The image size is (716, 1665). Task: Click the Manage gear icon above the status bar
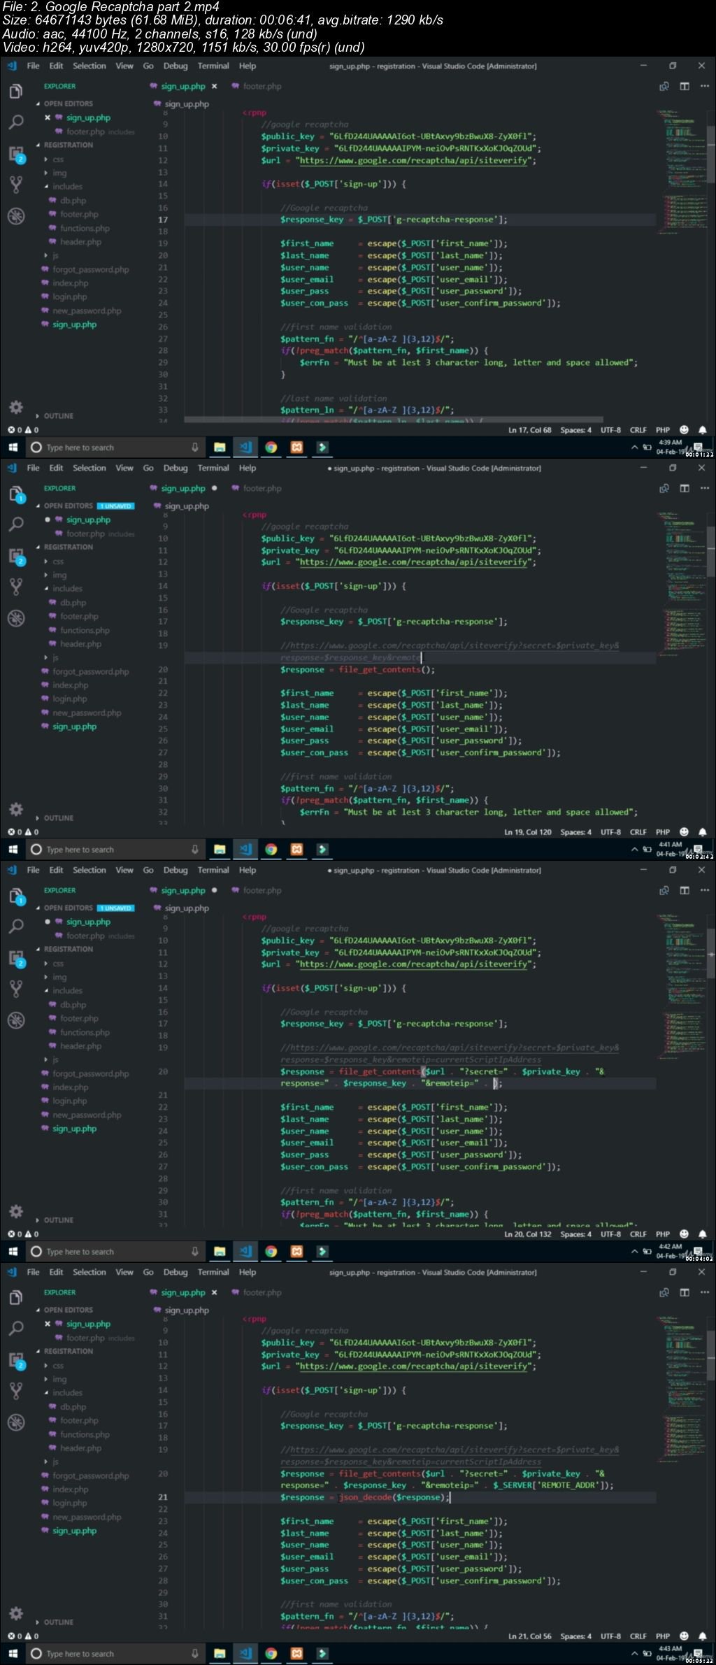point(15,407)
